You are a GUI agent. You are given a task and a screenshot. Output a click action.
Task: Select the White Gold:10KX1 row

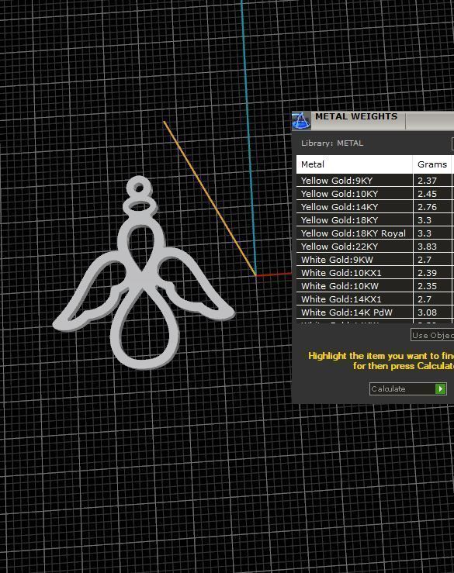click(375, 273)
